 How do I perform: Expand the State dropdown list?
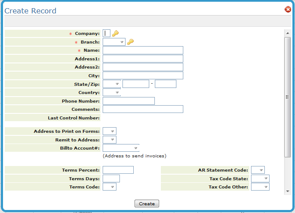pos(112,84)
